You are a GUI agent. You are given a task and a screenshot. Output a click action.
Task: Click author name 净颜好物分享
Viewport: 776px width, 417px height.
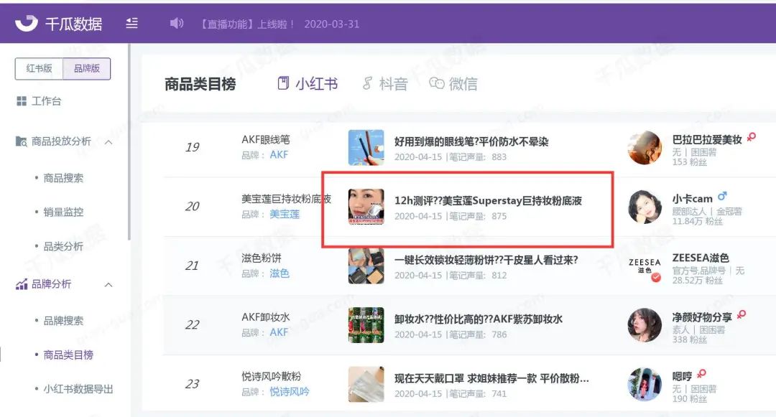pyautogui.click(x=702, y=317)
